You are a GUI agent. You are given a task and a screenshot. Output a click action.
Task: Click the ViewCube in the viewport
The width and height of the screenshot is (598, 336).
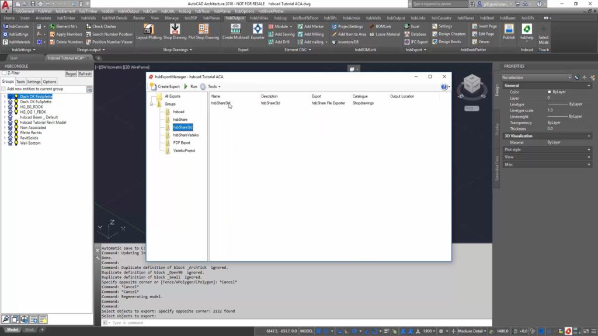(472, 85)
